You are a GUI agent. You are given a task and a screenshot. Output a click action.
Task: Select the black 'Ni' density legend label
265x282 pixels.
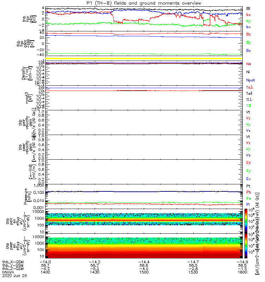(248, 72)
